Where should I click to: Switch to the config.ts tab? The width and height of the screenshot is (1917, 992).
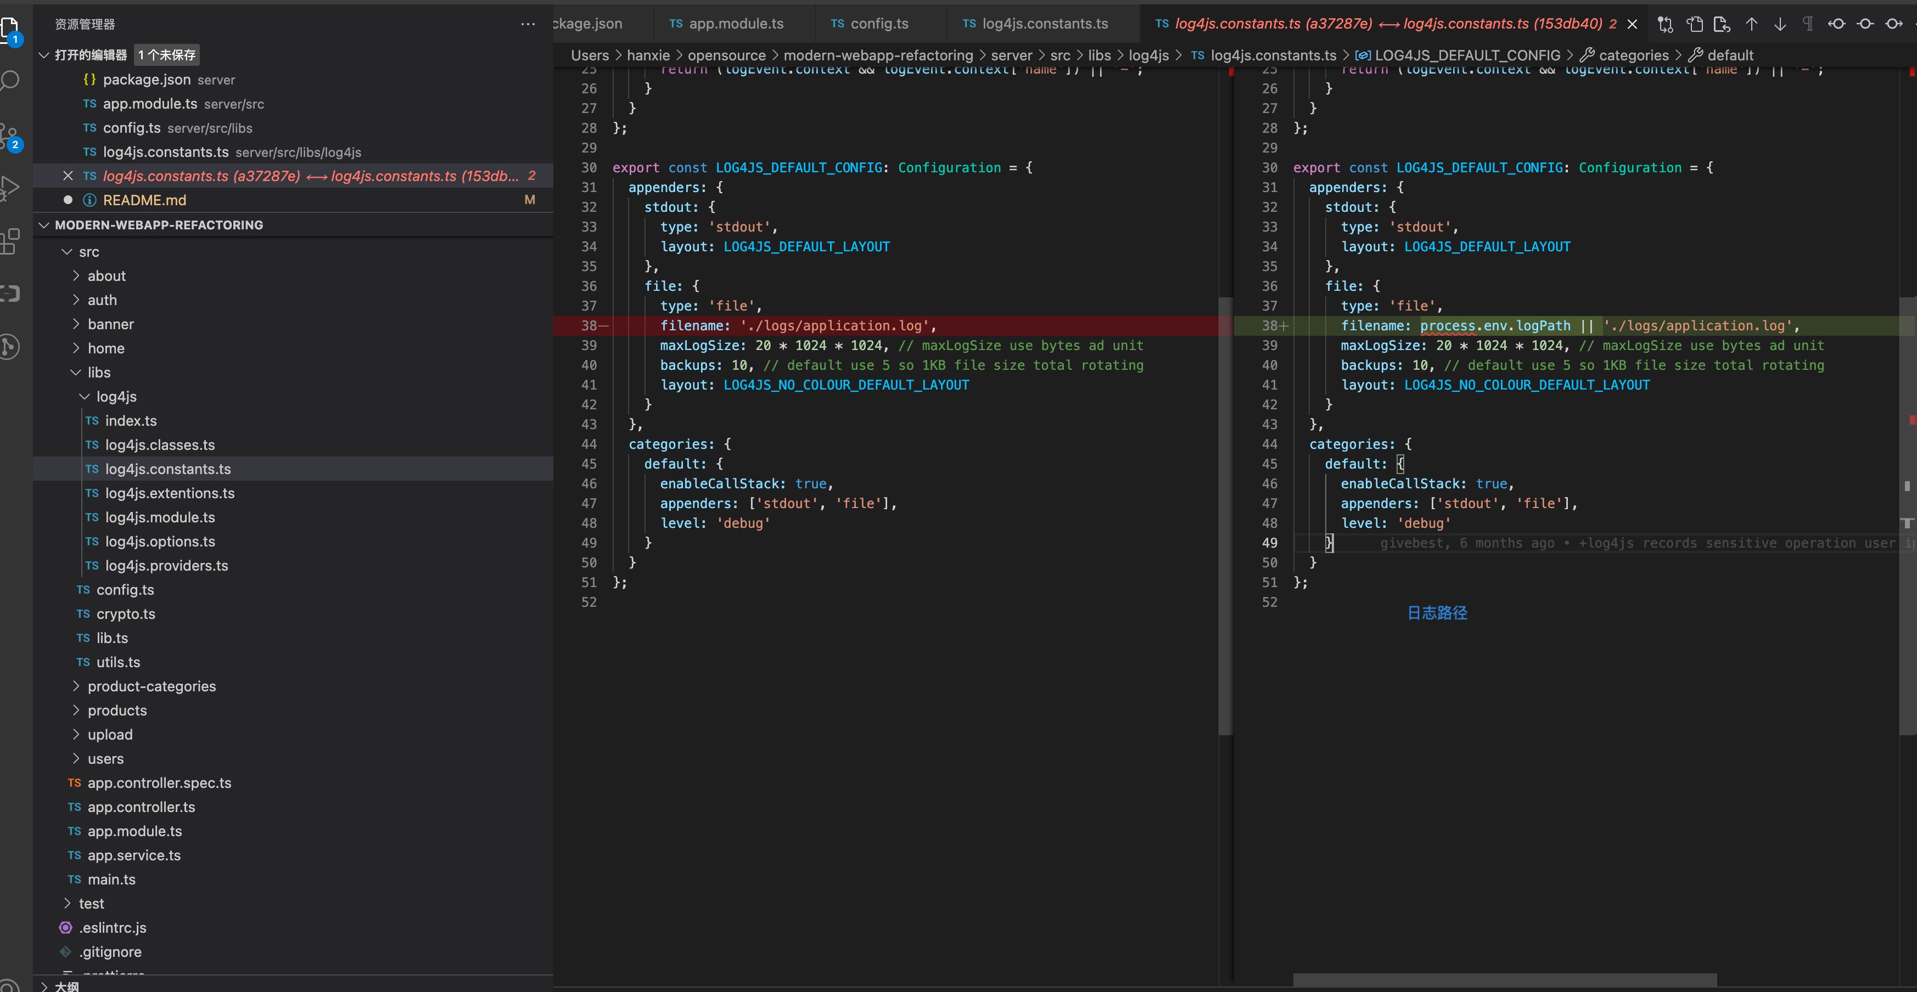[879, 24]
